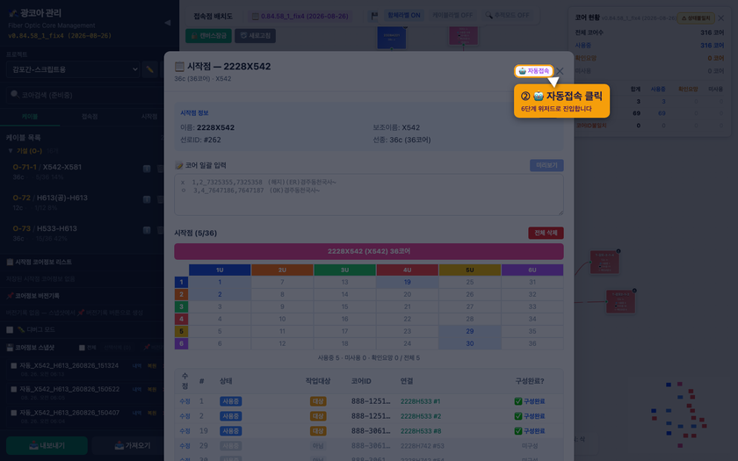Toggle 케이블라벨 OFF
The width and height of the screenshot is (738, 461).
click(x=452, y=16)
